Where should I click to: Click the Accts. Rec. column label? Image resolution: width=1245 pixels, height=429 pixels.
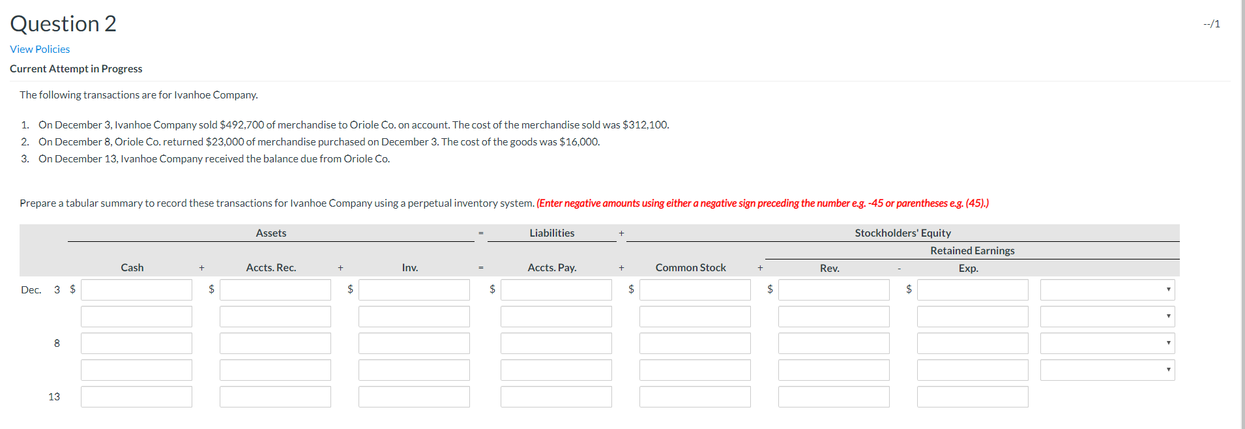(x=271, y=267)
